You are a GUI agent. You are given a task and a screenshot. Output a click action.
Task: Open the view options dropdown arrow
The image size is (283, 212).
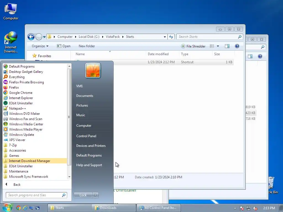point(218,46)
